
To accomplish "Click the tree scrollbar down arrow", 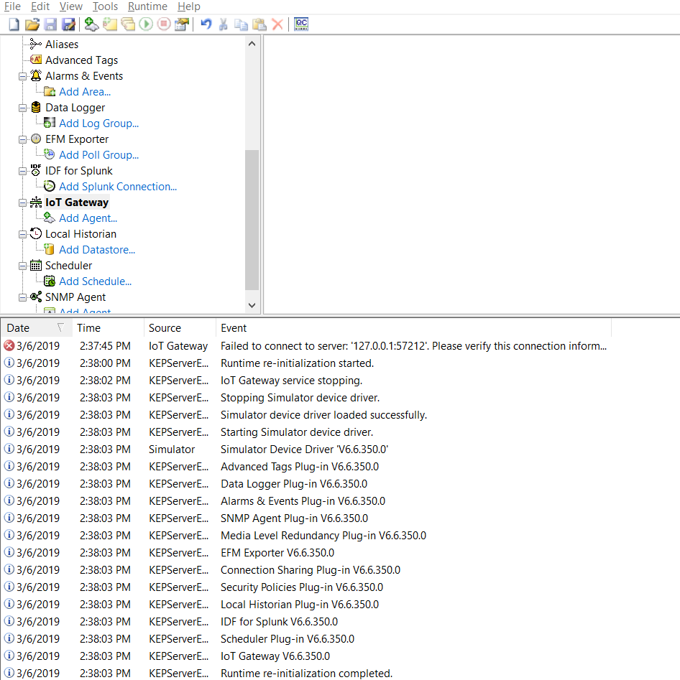I will point(252,304).
